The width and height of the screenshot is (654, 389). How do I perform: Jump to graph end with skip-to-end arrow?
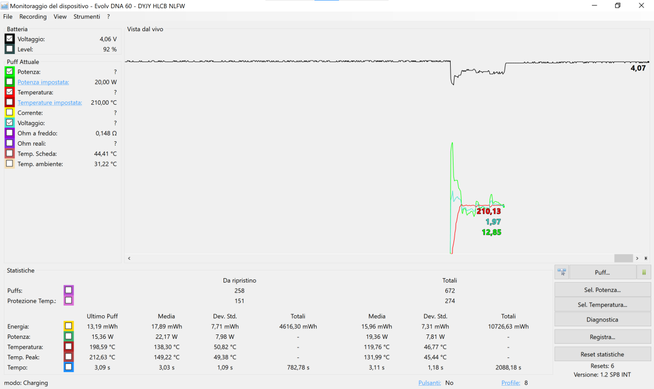pyautogui.click(x=646, y=258)
